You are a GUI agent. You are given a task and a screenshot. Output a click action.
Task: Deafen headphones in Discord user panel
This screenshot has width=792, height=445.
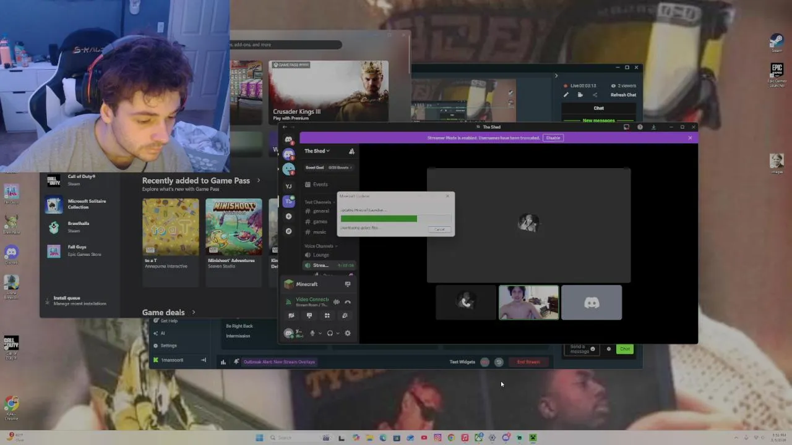pos(330,333)
